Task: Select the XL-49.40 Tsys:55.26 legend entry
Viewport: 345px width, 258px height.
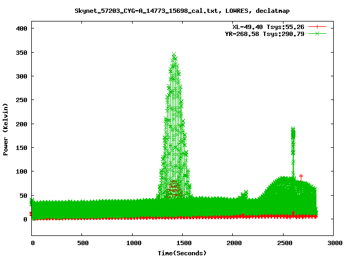Action: tap(268, 27)
